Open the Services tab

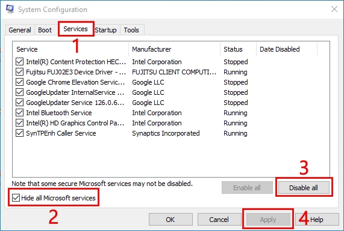tap(75, 29)
